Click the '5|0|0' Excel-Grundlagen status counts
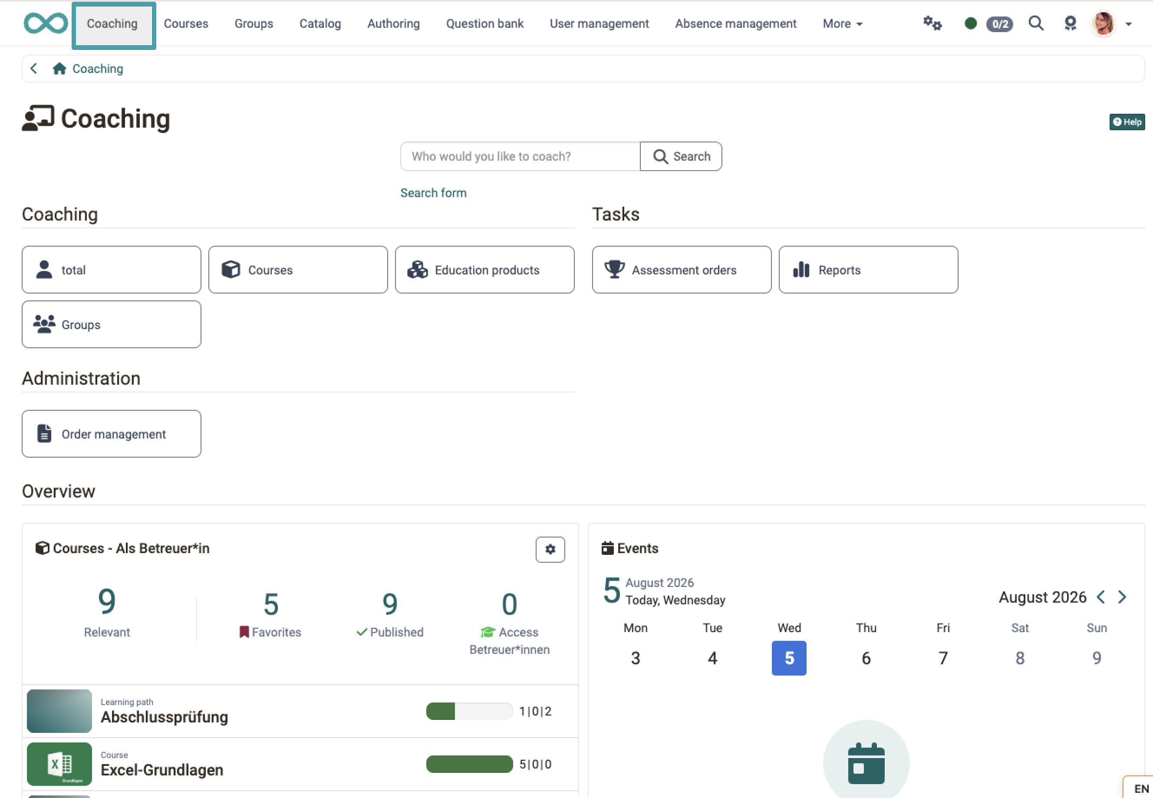Viewport: 1153px width, 798px height. click(535, 764)
